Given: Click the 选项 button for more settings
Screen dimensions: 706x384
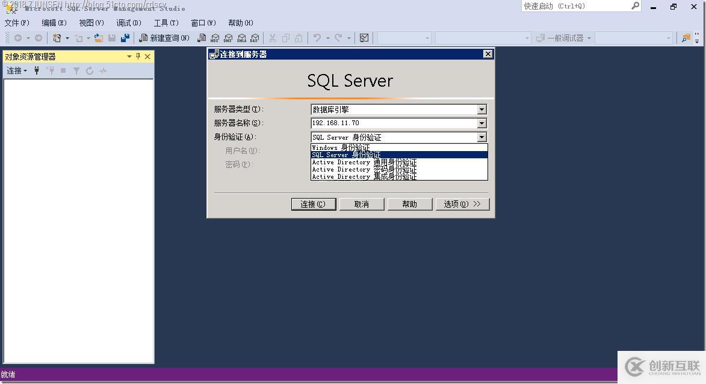Looking at the screenshot, I should (461, 203).
